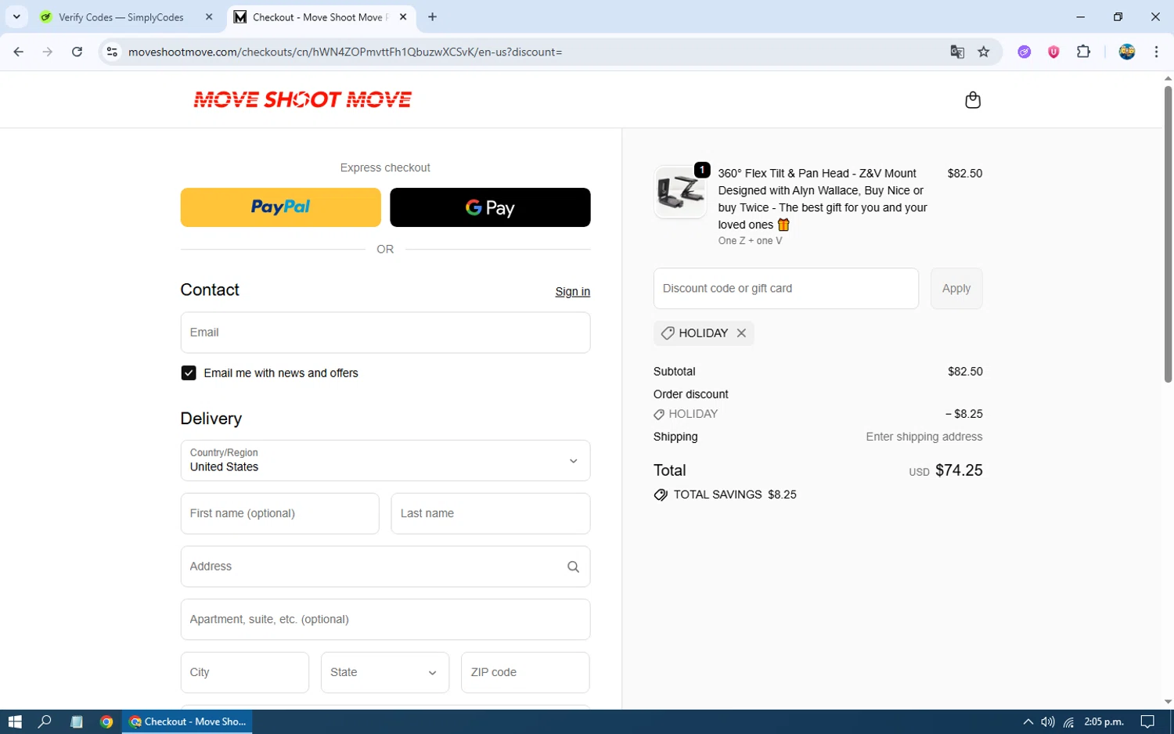The width and height of the screenshot is (1174, 734).
Task: Close the Verify Codes tab
Action: pos(209,16)
